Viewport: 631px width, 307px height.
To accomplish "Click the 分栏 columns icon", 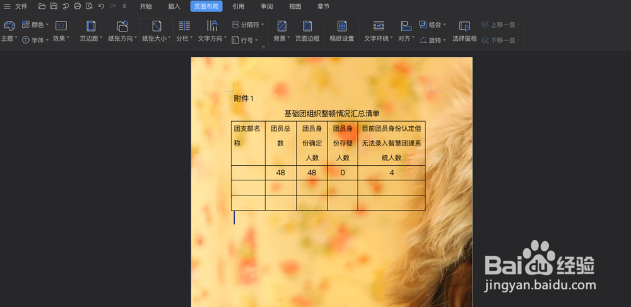I will pyautogui.click(x=184, y=26).
